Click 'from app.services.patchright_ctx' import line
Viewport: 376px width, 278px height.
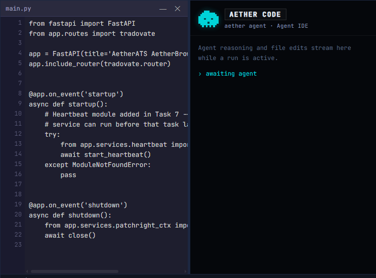116,226
